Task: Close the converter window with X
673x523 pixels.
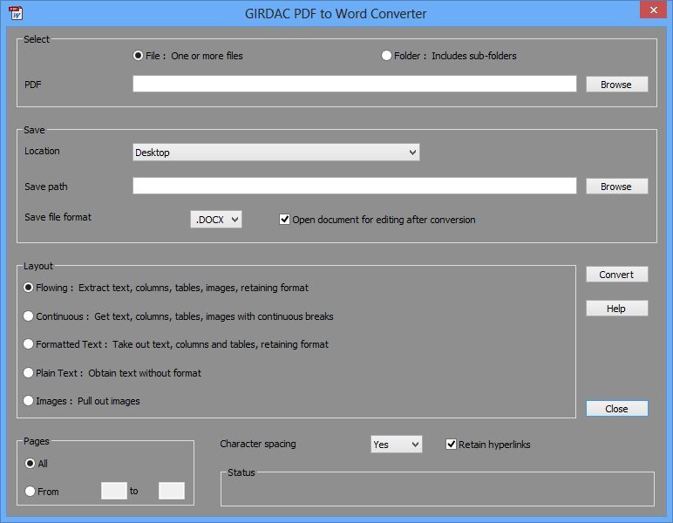Action: (x=653, y=10)
